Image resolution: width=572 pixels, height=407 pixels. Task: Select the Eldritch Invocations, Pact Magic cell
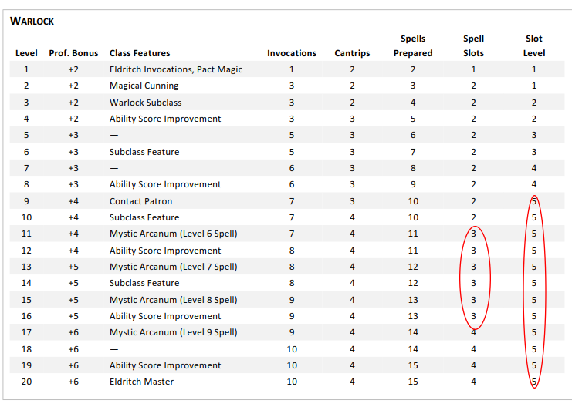coord(176,69)
